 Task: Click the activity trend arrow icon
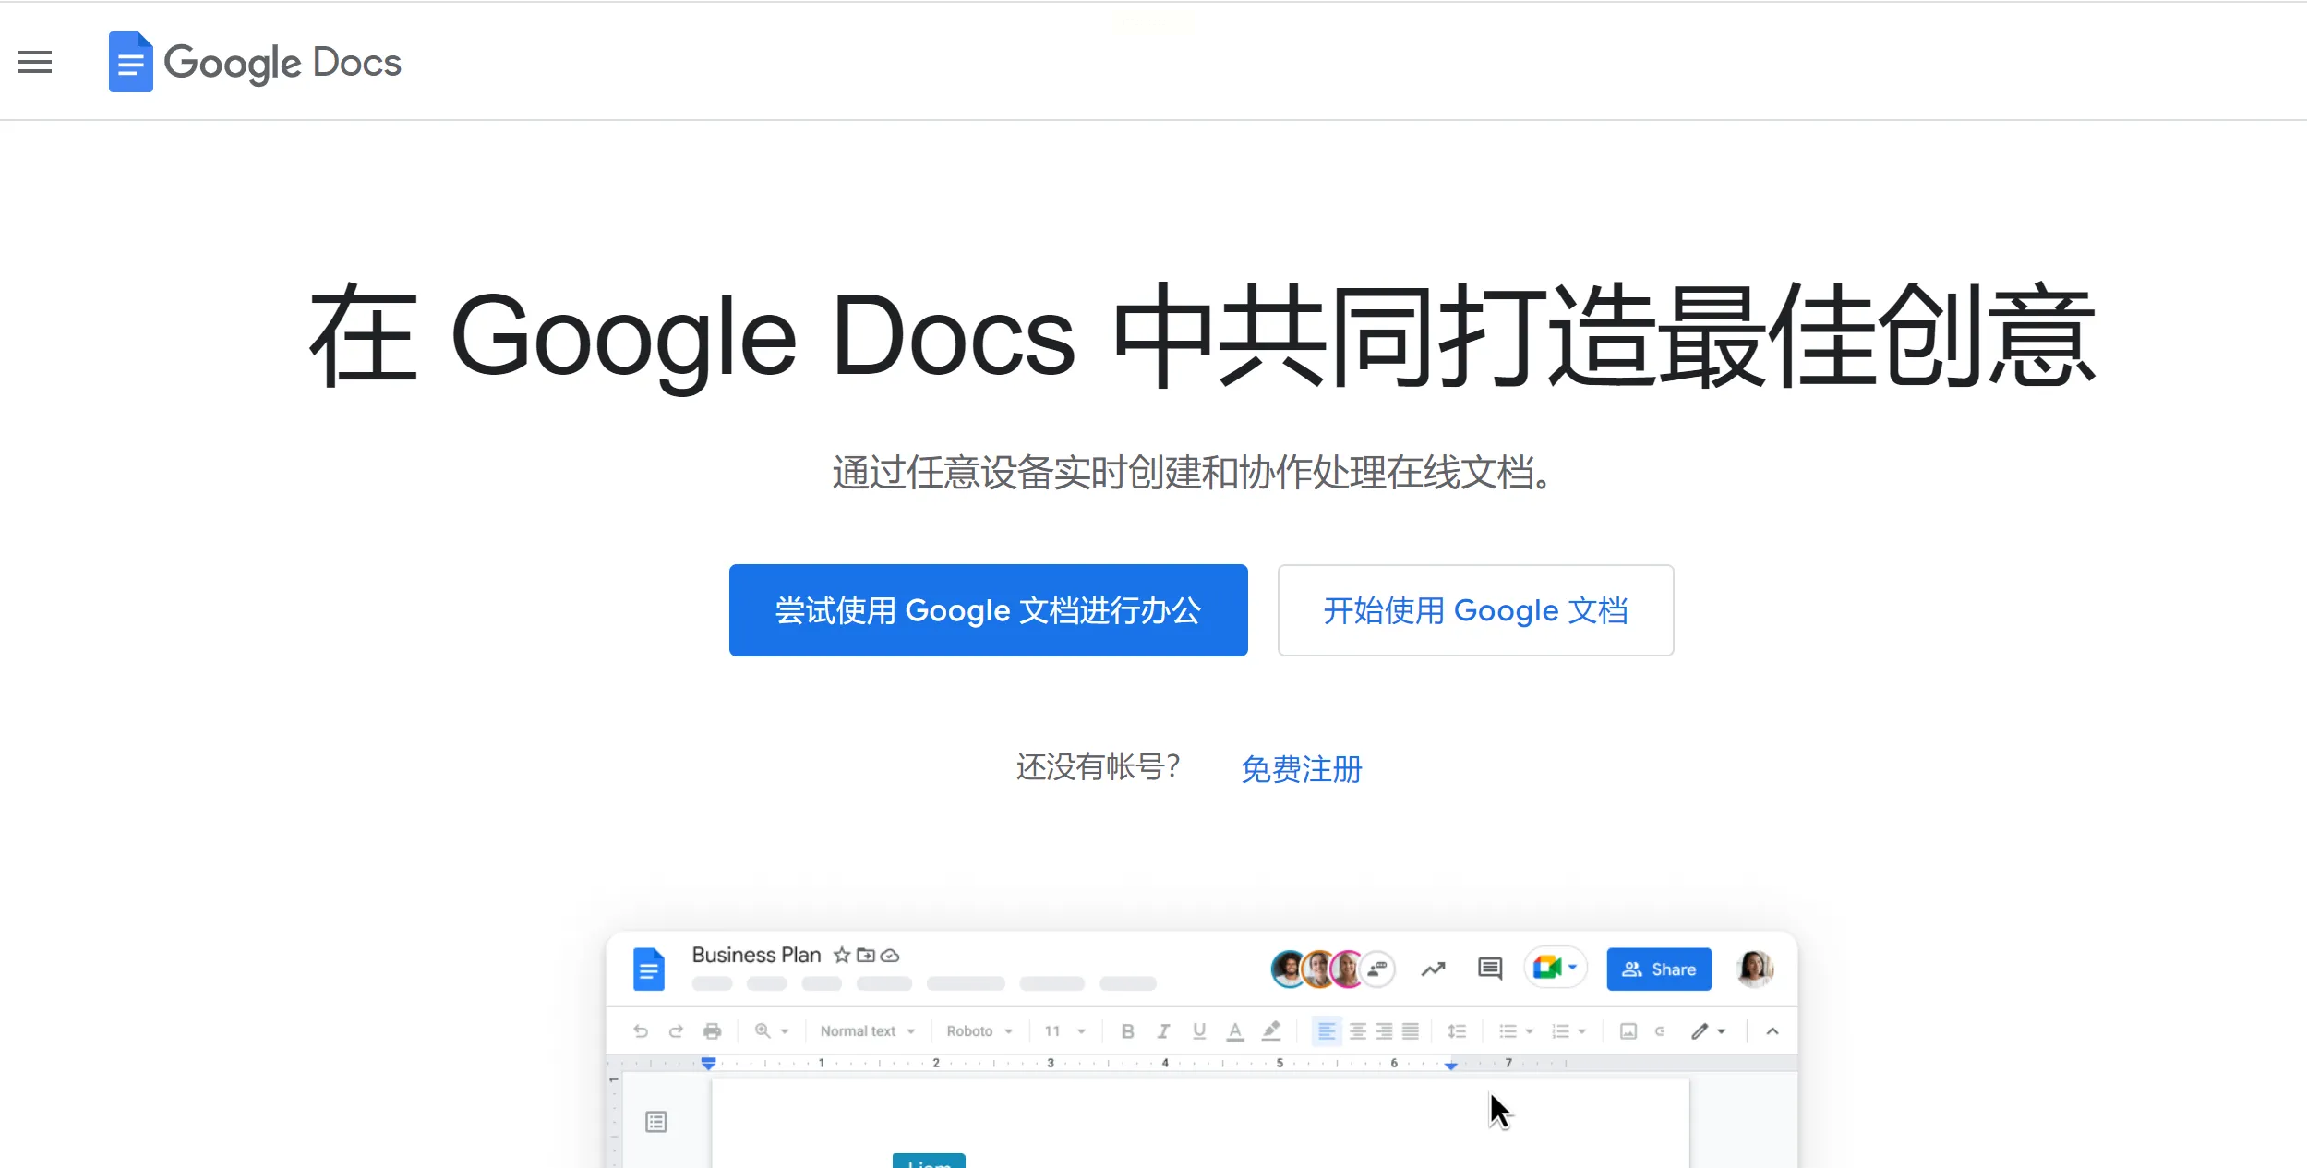click(1433, 969)
